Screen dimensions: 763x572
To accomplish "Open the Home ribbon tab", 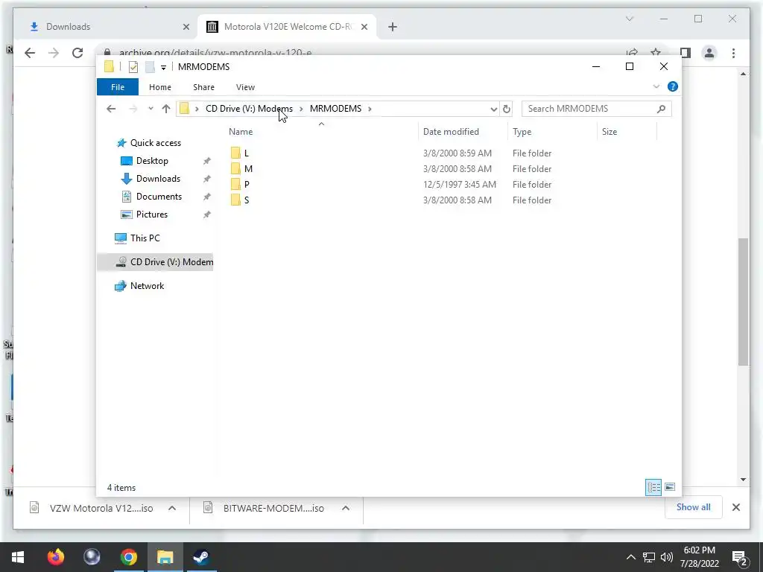I will tap(160, 87).
